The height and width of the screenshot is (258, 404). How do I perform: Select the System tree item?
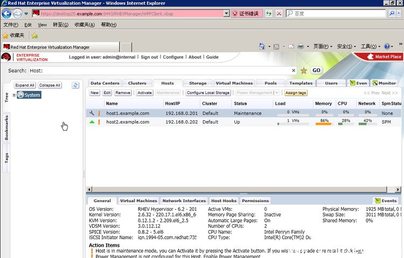point(29,95)
